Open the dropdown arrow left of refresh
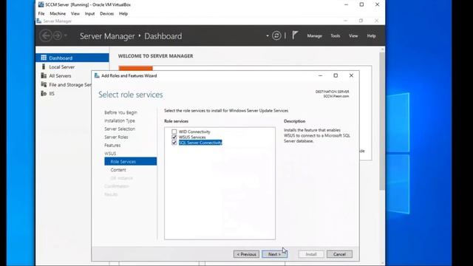Viewport: 473px width, 266px height. 268,35
